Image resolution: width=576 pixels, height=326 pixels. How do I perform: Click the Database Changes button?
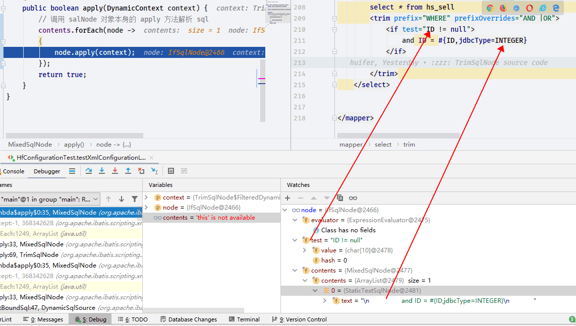[x=189, y=319]
